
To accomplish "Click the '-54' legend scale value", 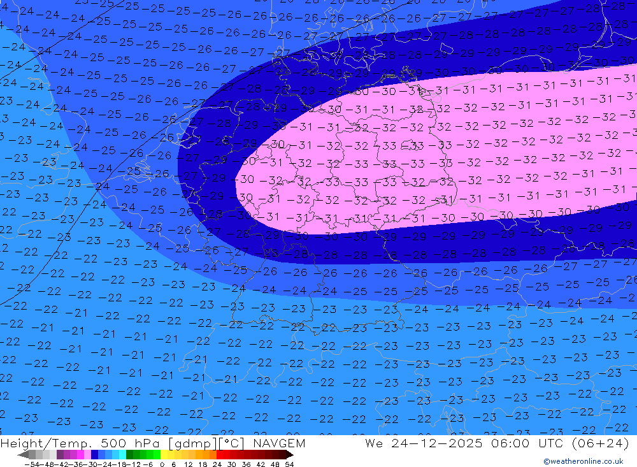I will pyautogui.click(x=32, y=464).
